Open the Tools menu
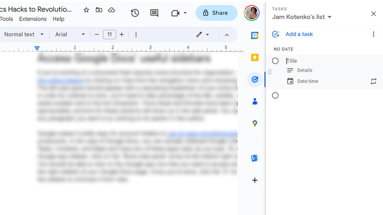Screen dimensions: 383x215 [x=6, y=19]
